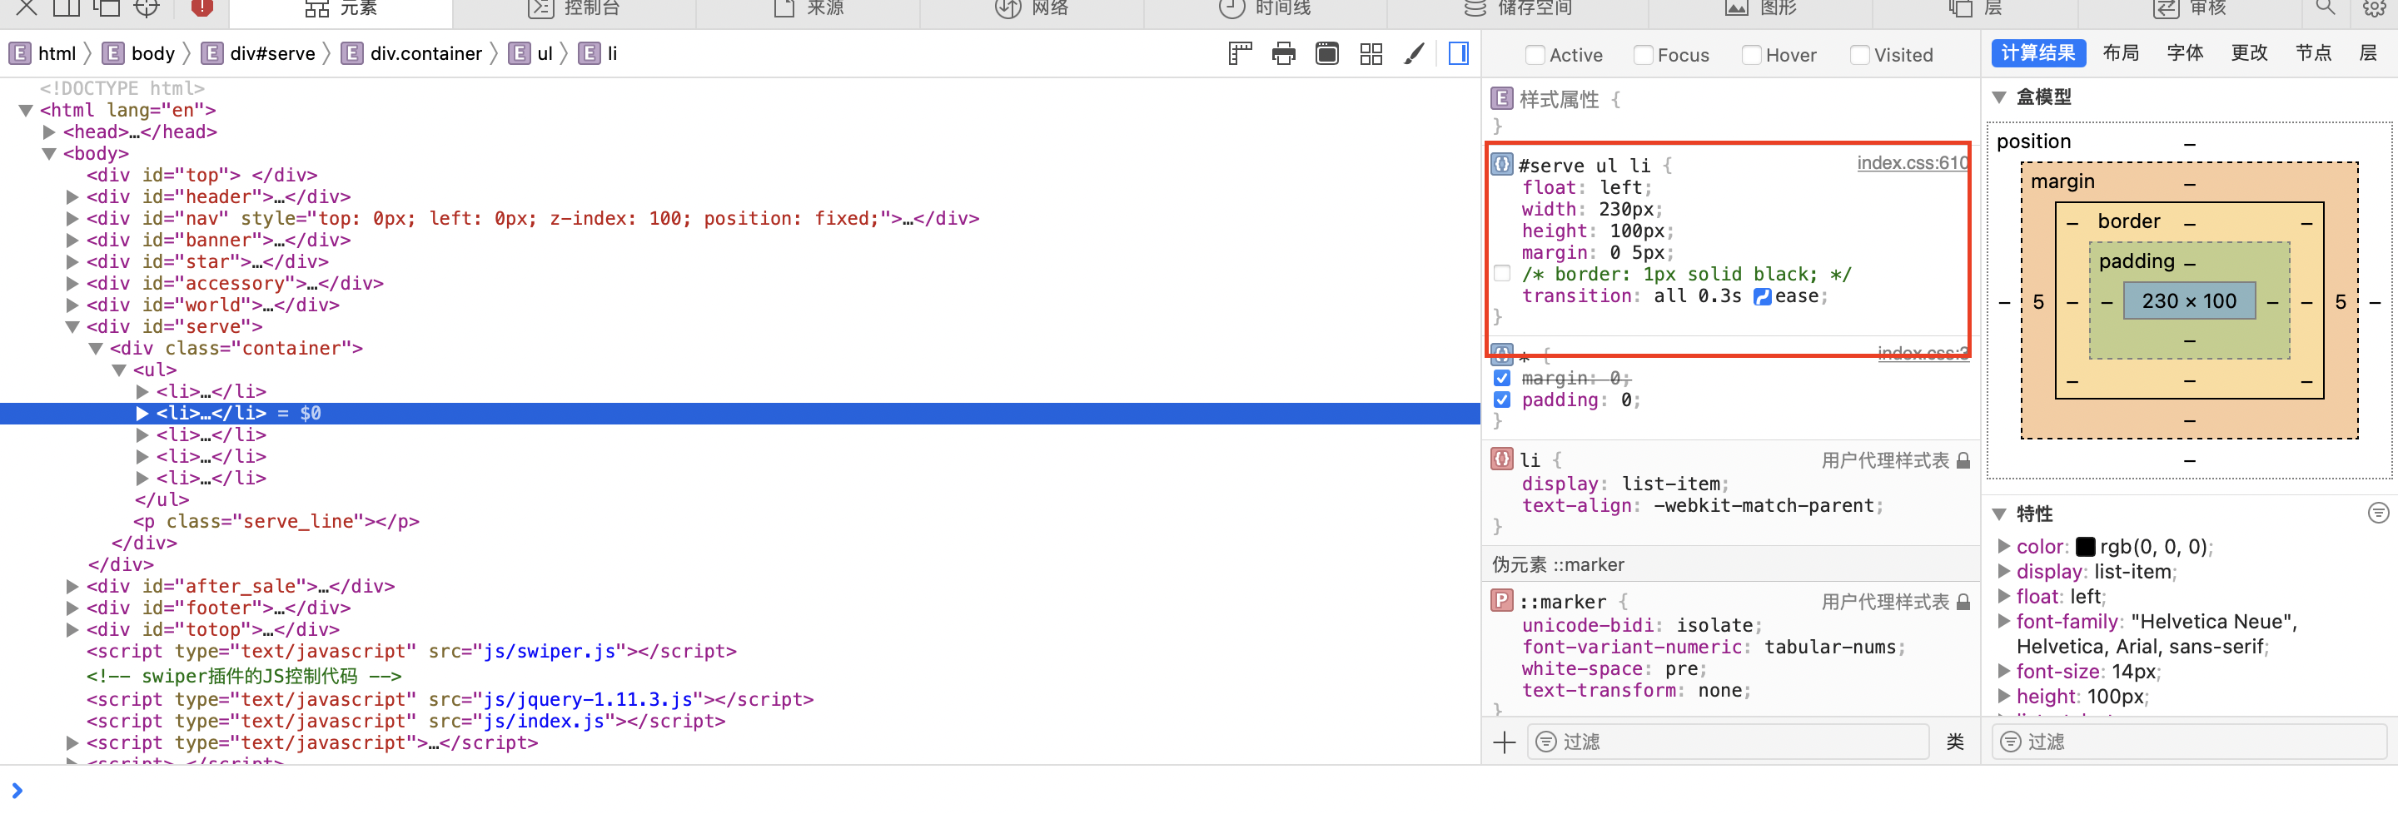Click the black color swatch
This screenshot has width=2398, height=814.
point(2086,547)
